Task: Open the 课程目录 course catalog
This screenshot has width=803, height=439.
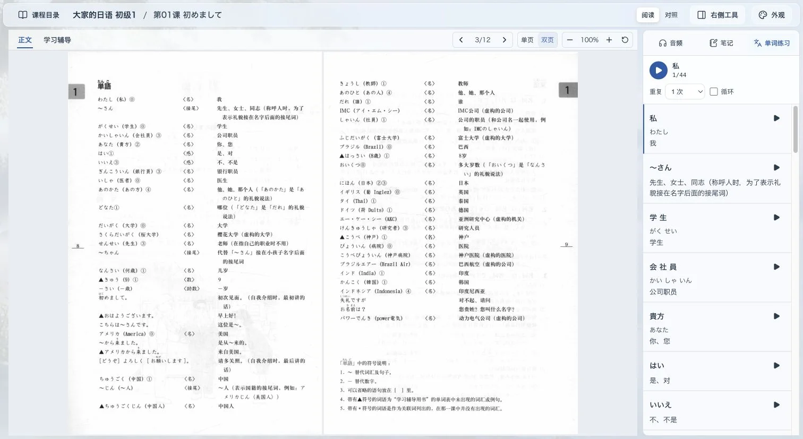Action: click(39, 15)
